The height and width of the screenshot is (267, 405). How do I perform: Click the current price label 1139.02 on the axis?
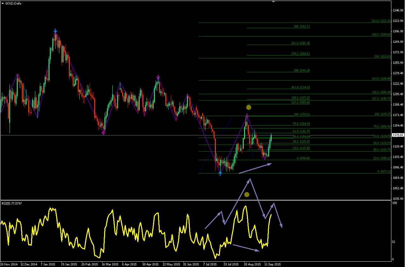tap(398, 135)
